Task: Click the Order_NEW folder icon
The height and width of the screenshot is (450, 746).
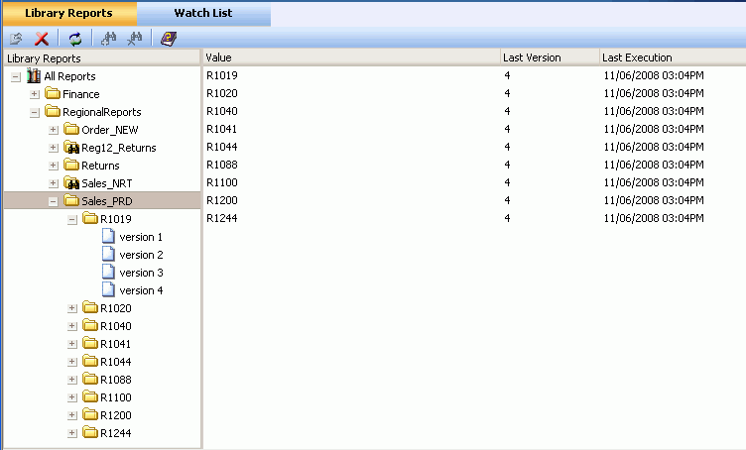Action: click(x=71, y=129)
